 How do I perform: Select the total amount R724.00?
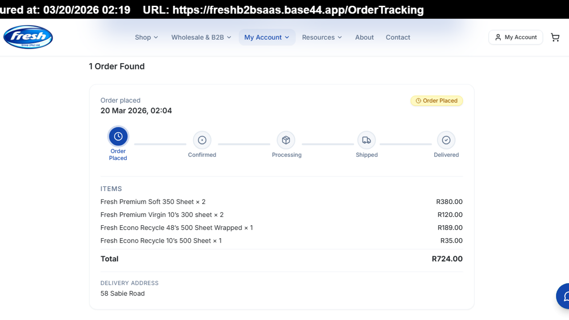coord(447,259)
